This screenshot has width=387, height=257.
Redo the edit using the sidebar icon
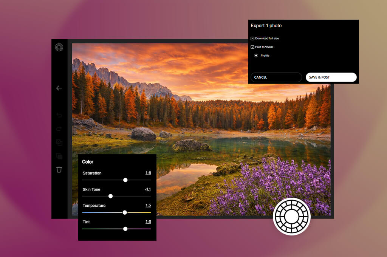[x=59, y=128]
